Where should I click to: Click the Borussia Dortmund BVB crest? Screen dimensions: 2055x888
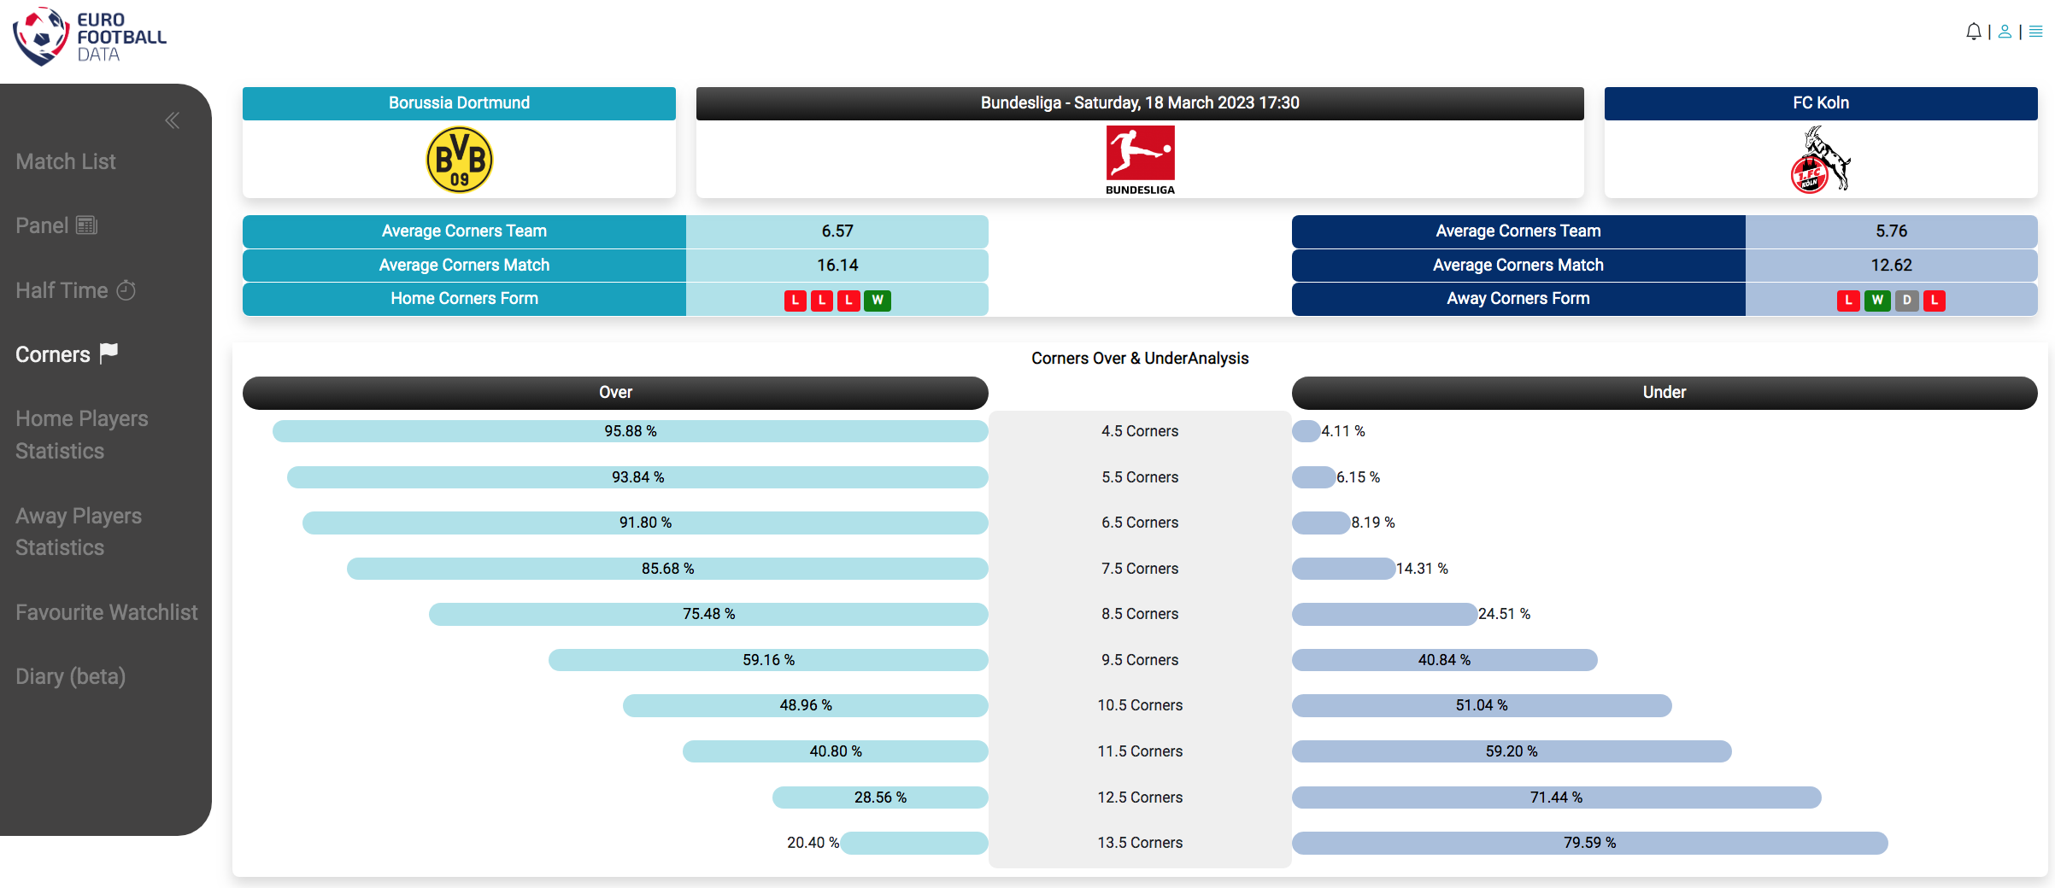point(460,160)
